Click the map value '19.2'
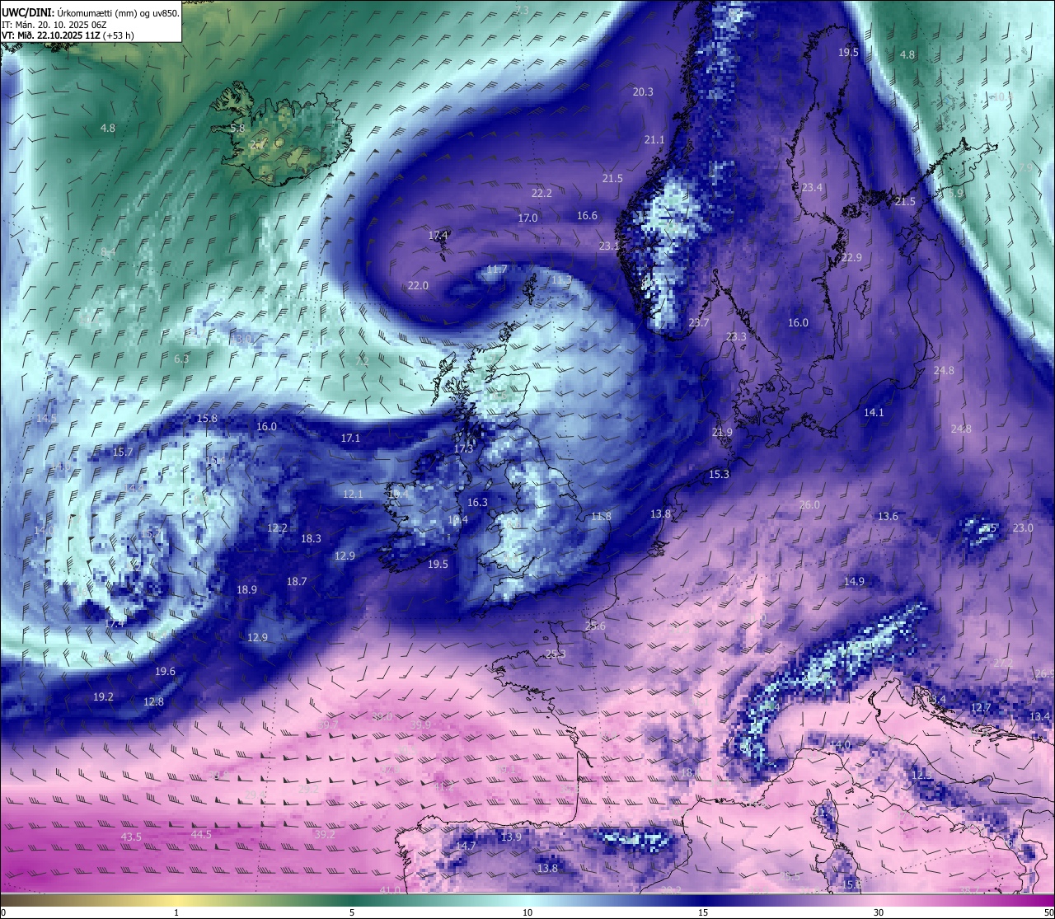 tap(103, 696)
